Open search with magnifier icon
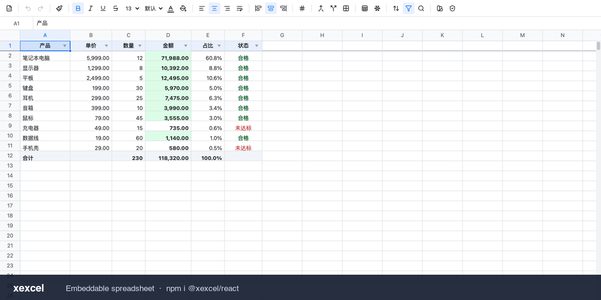The width and height of the screenshot is (601, 300). [x=421, y=8]
